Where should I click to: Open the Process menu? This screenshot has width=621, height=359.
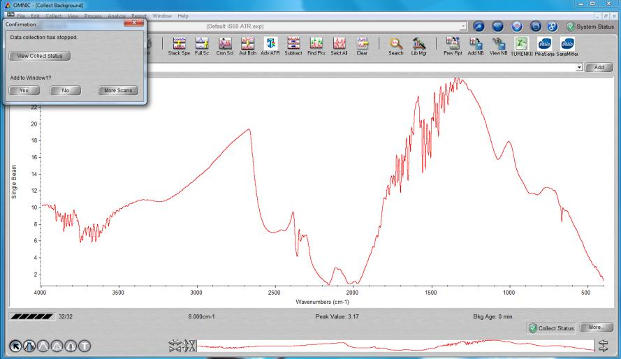[93, 16]
